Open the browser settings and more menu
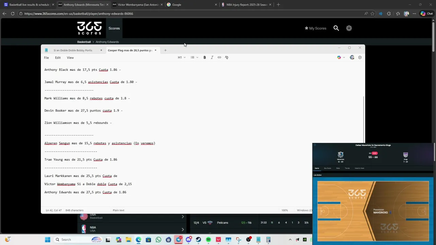The width and height of the screenshot is (436, 245). 414,14
